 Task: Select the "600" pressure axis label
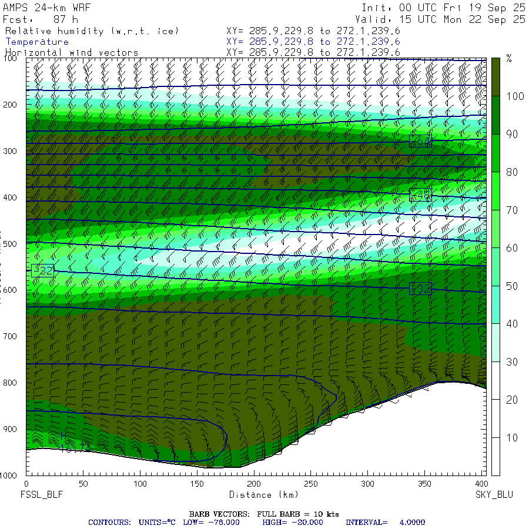point(10,290)
